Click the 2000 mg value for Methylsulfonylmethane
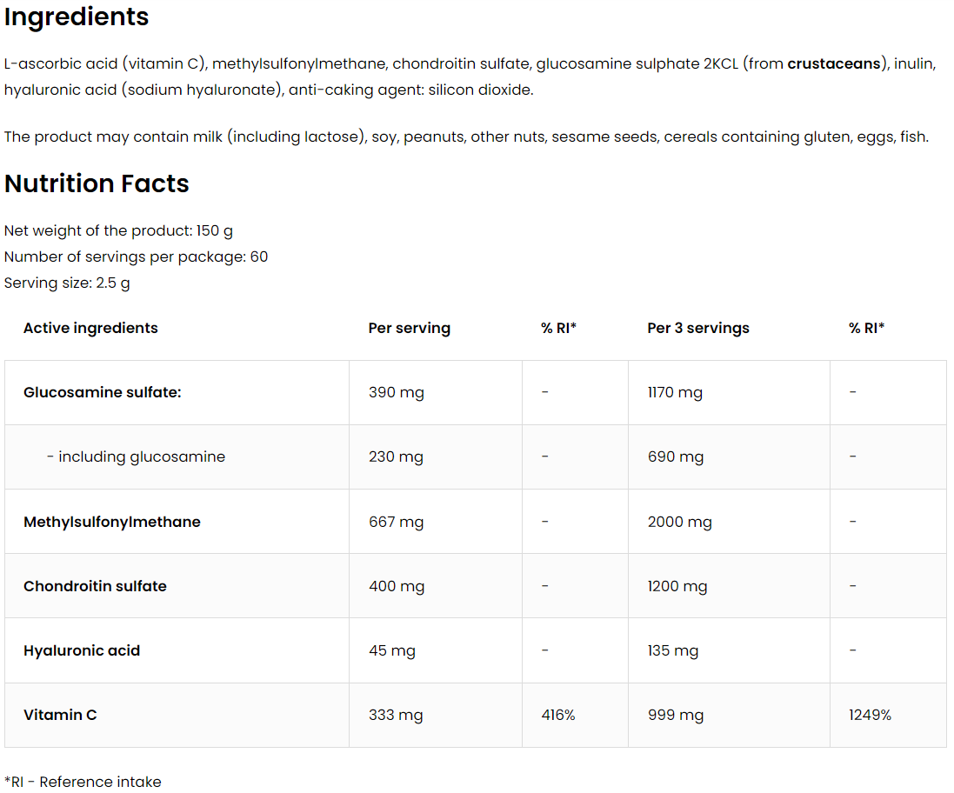This screenshot has width=954, height=793. (680, 522)
